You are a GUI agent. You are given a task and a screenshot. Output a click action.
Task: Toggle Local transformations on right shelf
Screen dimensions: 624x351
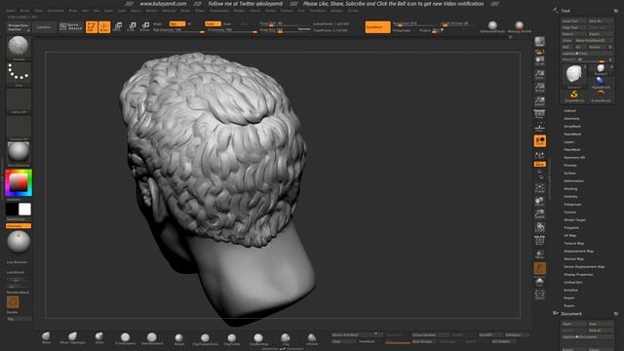coord(539,140)
